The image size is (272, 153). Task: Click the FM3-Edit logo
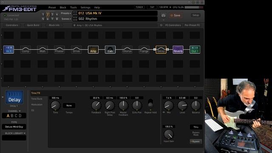[x=20, y=8]
